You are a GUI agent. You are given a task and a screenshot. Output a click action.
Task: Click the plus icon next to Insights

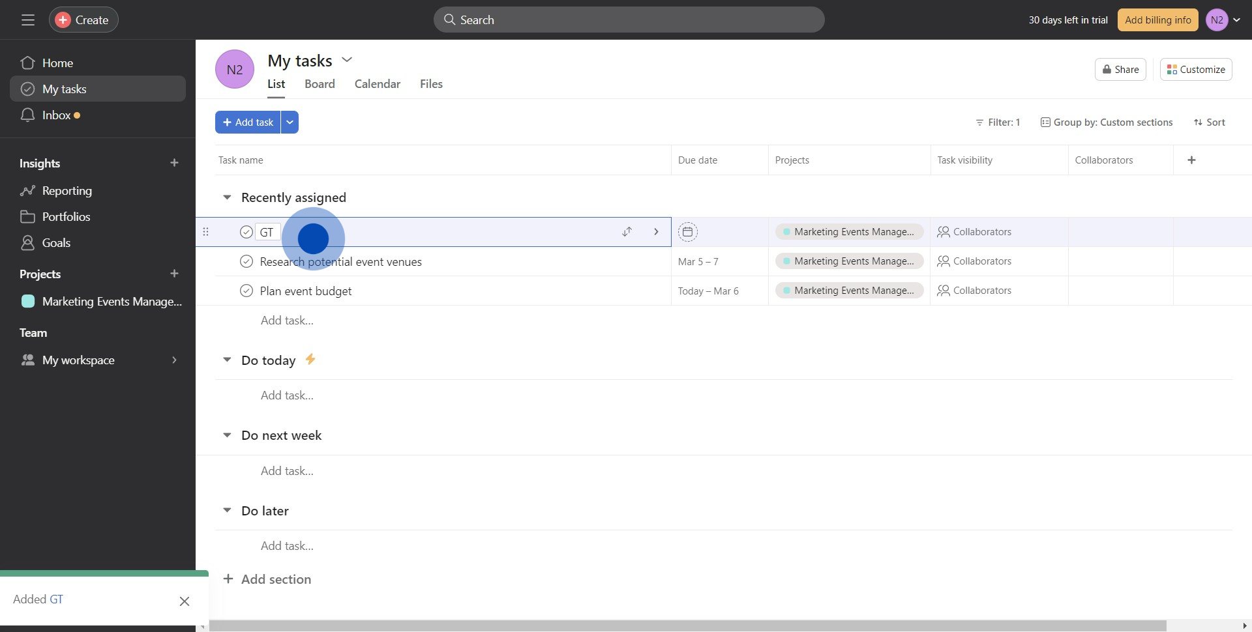pos(174,163)
